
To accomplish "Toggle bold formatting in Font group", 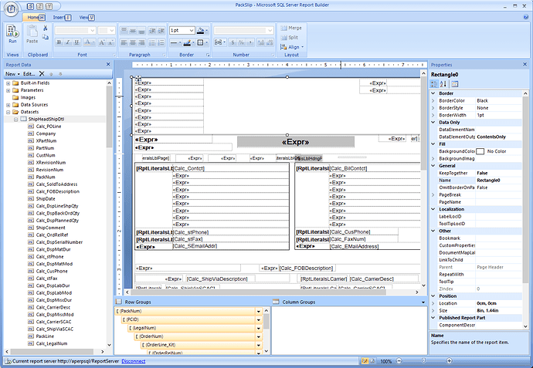I will click(59, 42).
